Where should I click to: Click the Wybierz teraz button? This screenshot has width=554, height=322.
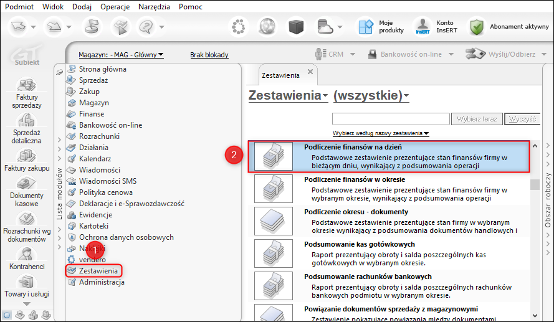[x=477, y=119]
